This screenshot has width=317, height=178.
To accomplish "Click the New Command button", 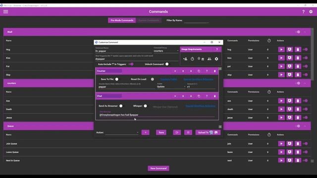I will [x=158, y=168].
